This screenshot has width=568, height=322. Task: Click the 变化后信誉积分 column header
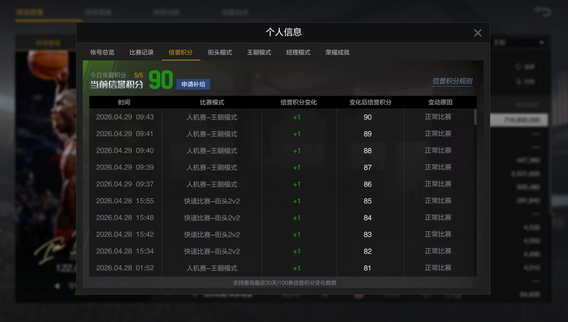(x=370, y=103)
